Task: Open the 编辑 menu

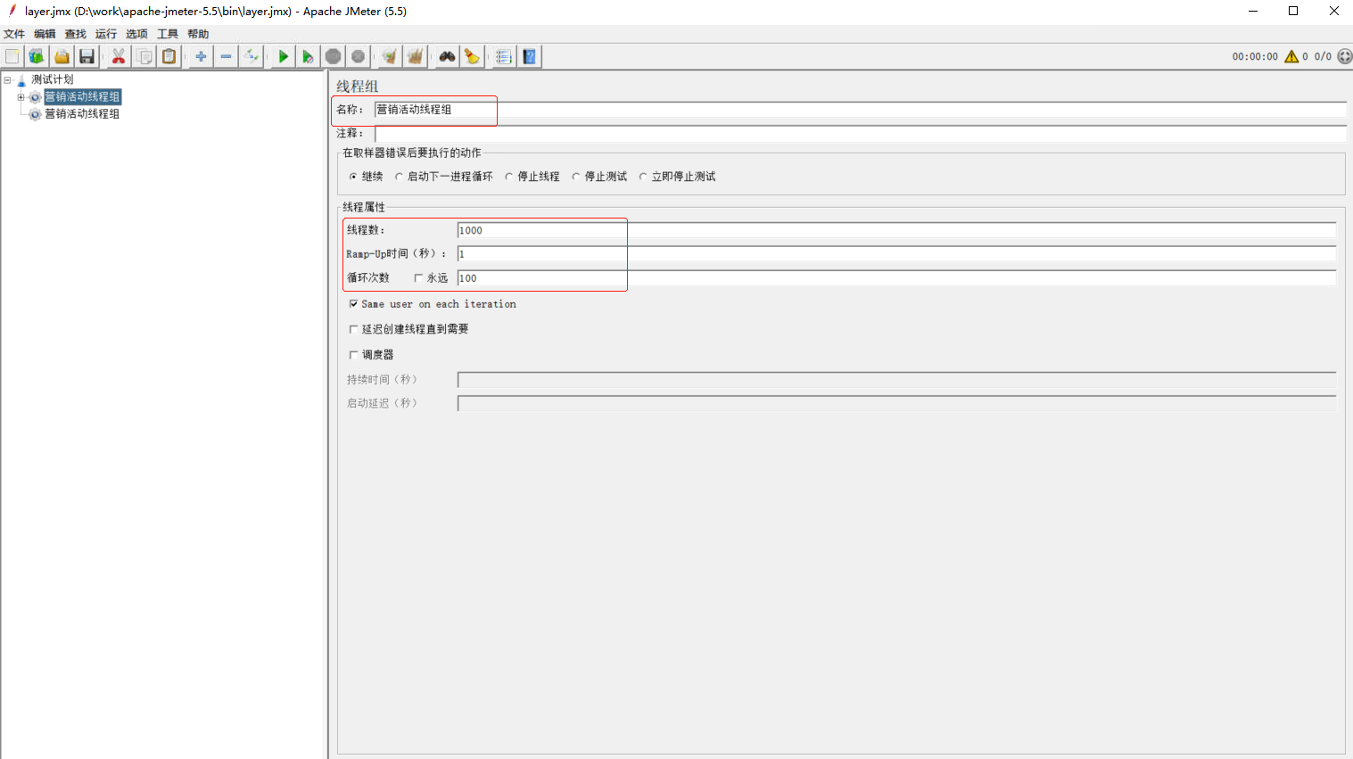Action: pyautogui.click(x=45, y=34)
